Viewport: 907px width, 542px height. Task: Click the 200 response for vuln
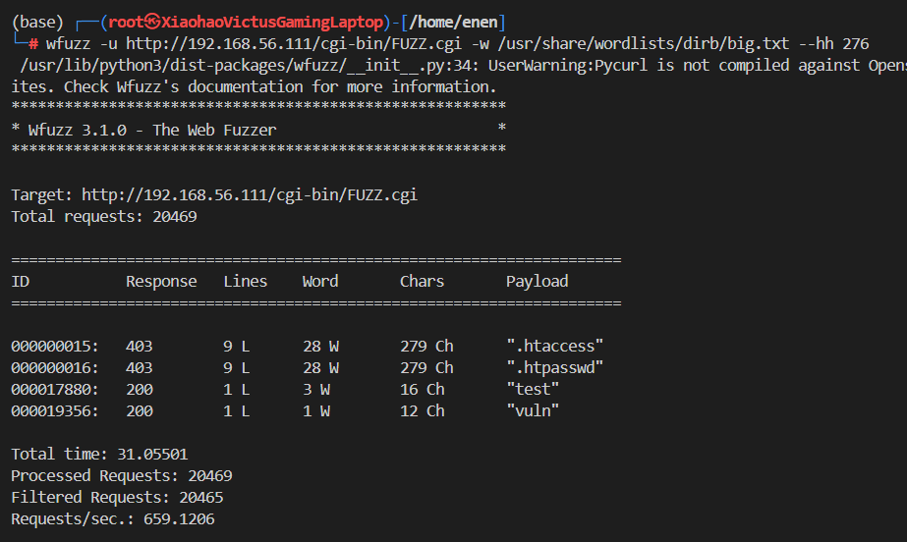click(140, 411)
